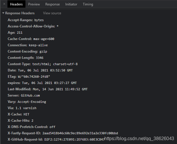Select X-DNS-Prefetch-Control: off row
This screenshot has height=144, width=177.
click(31, 127)
